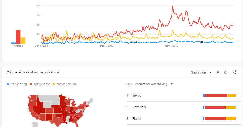Click the share icon for subregion breakdown
The width and height of the screenshot is (243, 127).
234,73
